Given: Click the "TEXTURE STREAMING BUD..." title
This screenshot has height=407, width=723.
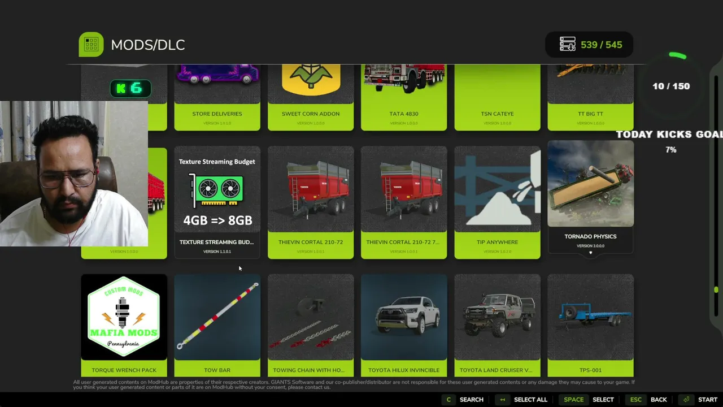Looking at the screenshot, I should [x=217, y=242].
